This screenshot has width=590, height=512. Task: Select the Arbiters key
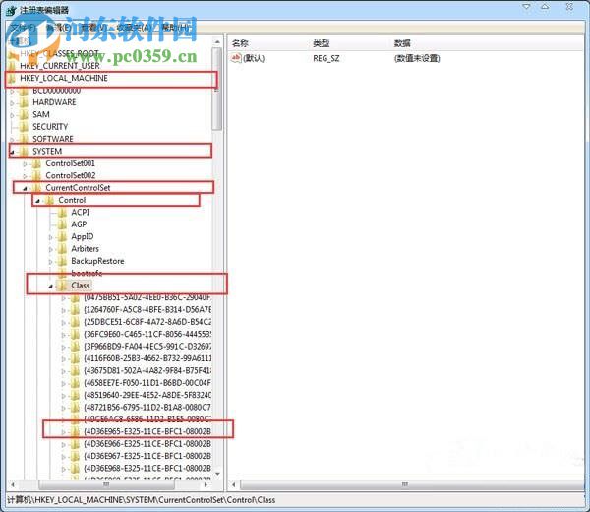[85, 249]
